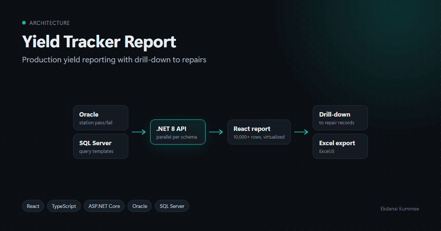The image size is (441, 231).
Task: Click the Oracle tag pill at bottom
Action: coord(140,206)
